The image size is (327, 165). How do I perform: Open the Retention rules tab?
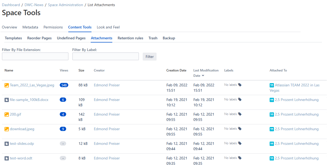point(130,38)
